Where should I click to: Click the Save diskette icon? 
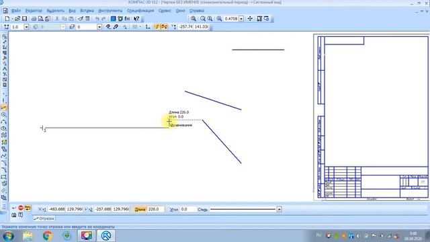pyautogui.click(x=24, y=19)
